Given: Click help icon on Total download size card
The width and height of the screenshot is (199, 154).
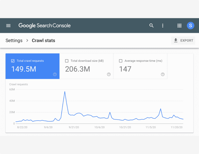Looking at the screenshot, I should 109,74.
